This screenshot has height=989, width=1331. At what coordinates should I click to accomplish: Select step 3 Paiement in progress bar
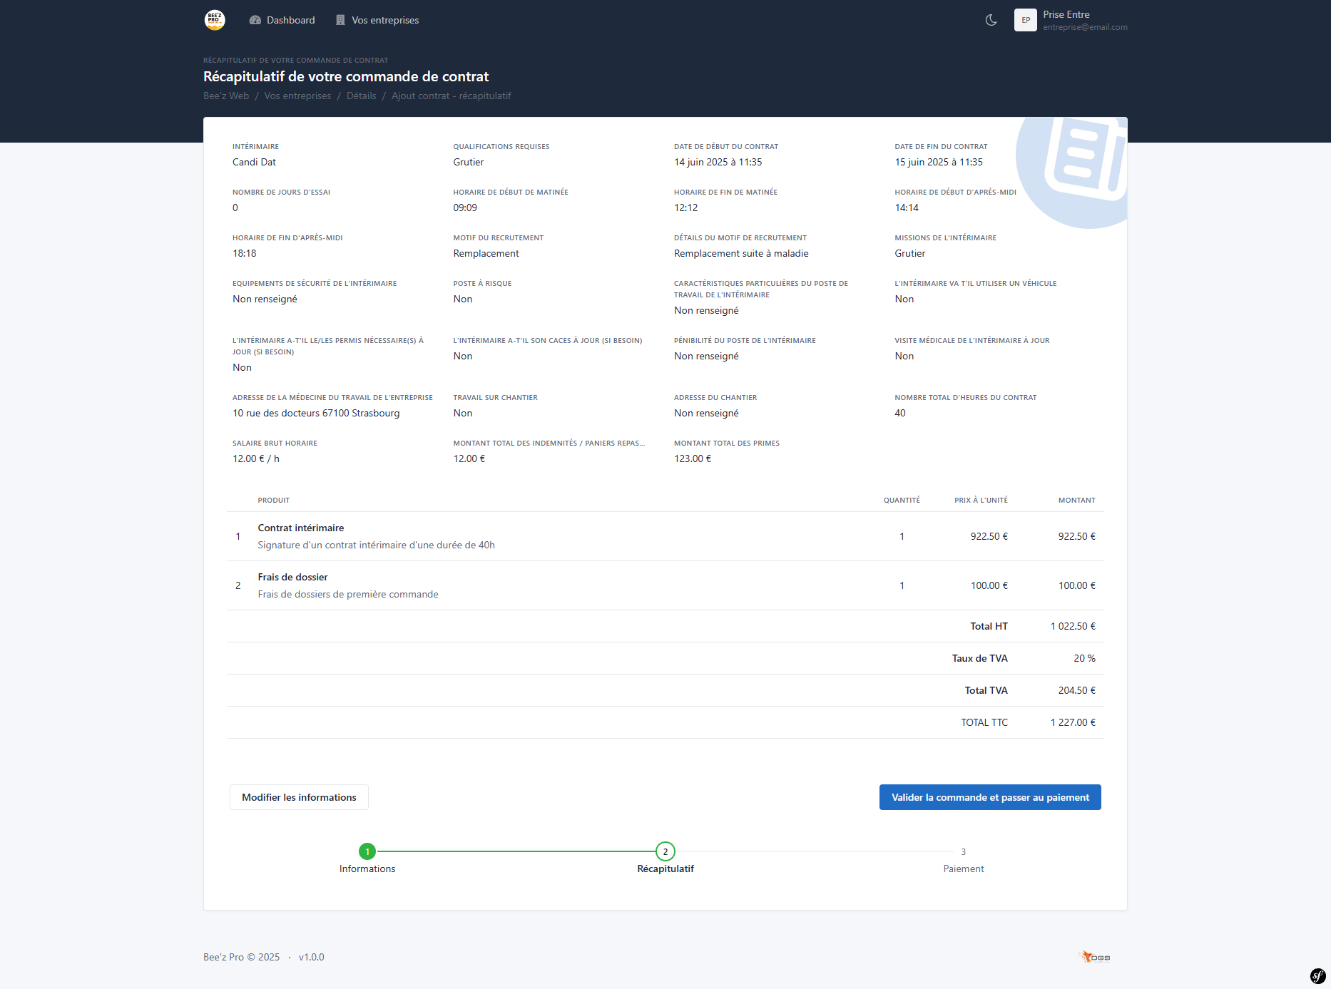(x=963, y=852)
